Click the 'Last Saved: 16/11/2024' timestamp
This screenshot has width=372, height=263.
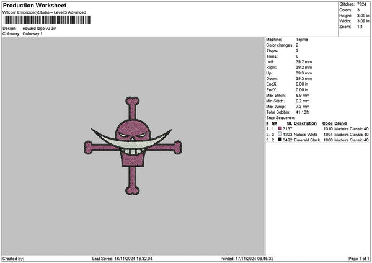click(122, 259)
